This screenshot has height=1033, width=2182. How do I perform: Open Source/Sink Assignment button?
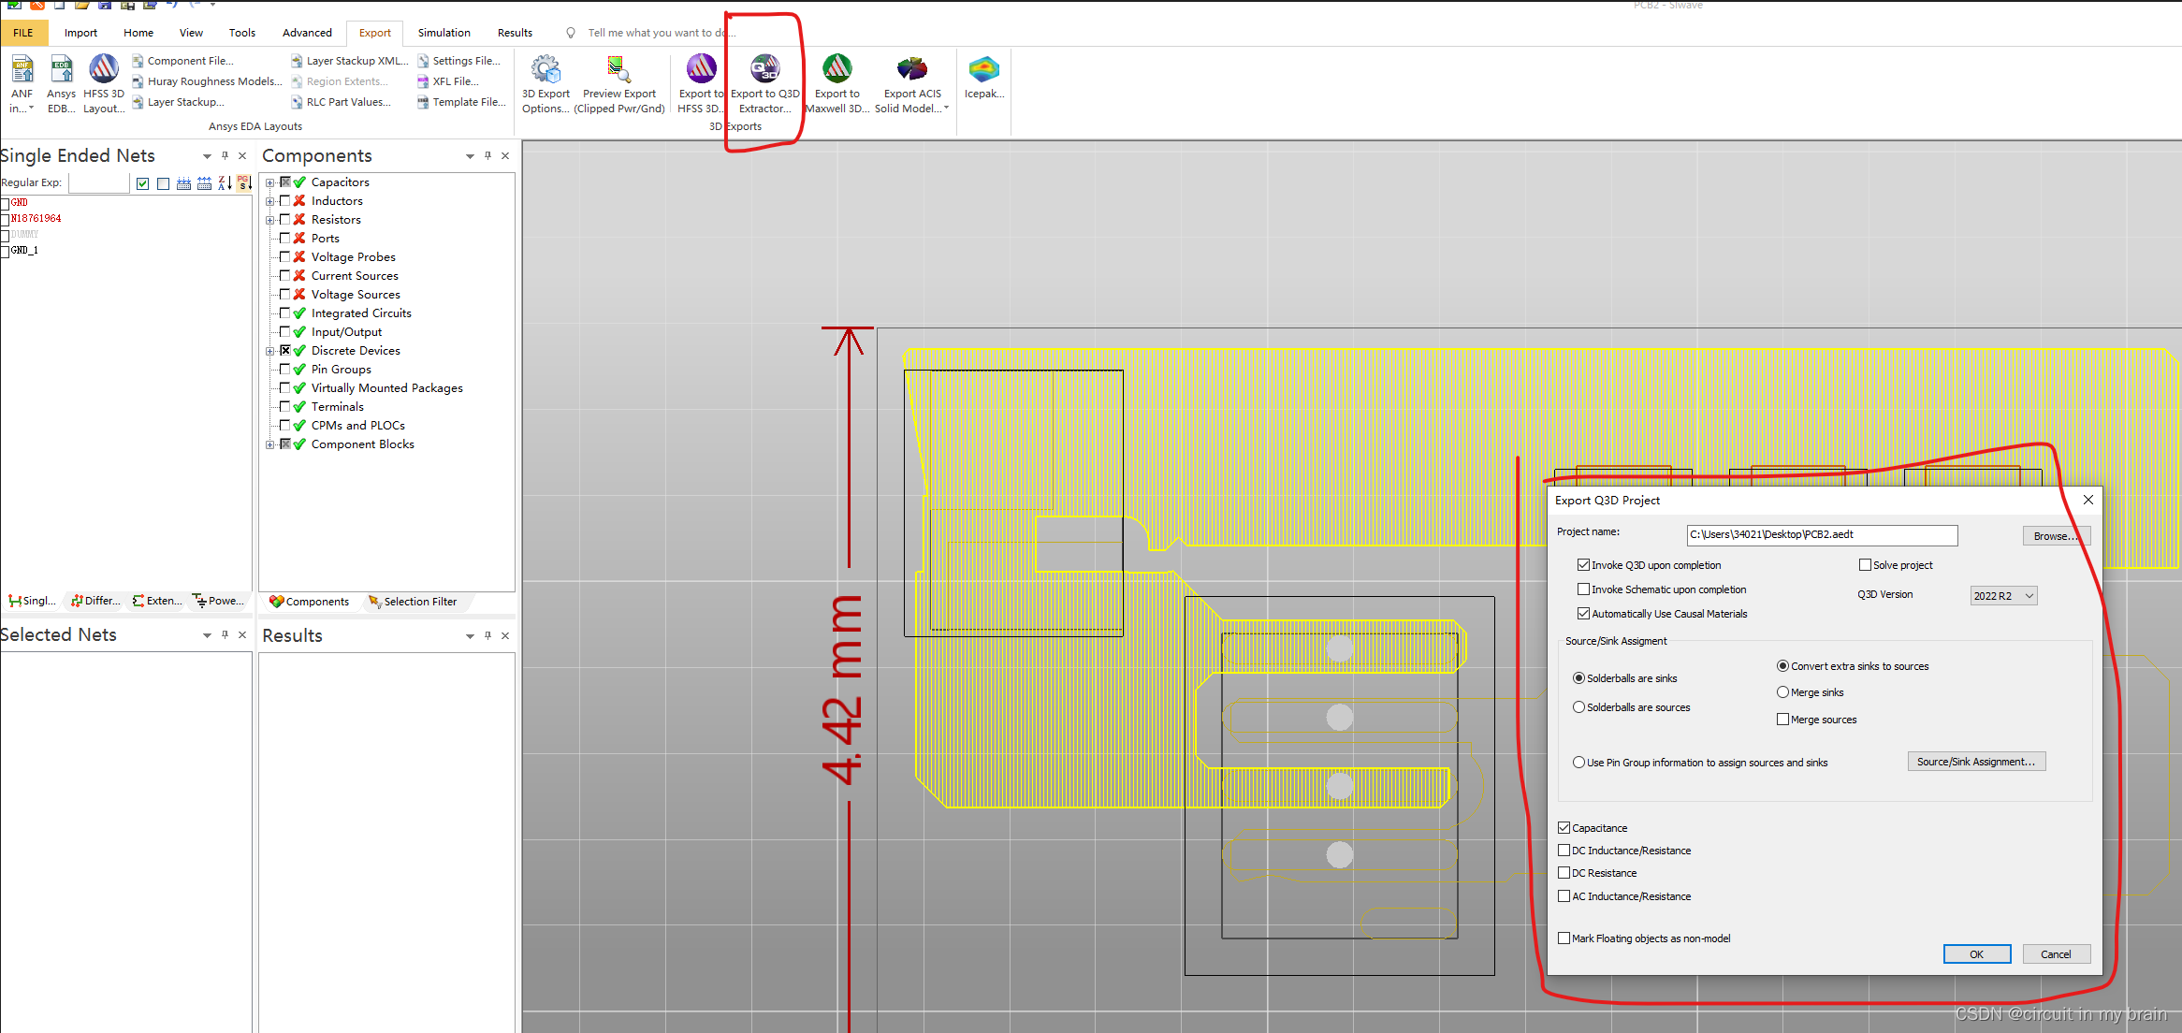pyautogui.click(x=1976, y=762)
